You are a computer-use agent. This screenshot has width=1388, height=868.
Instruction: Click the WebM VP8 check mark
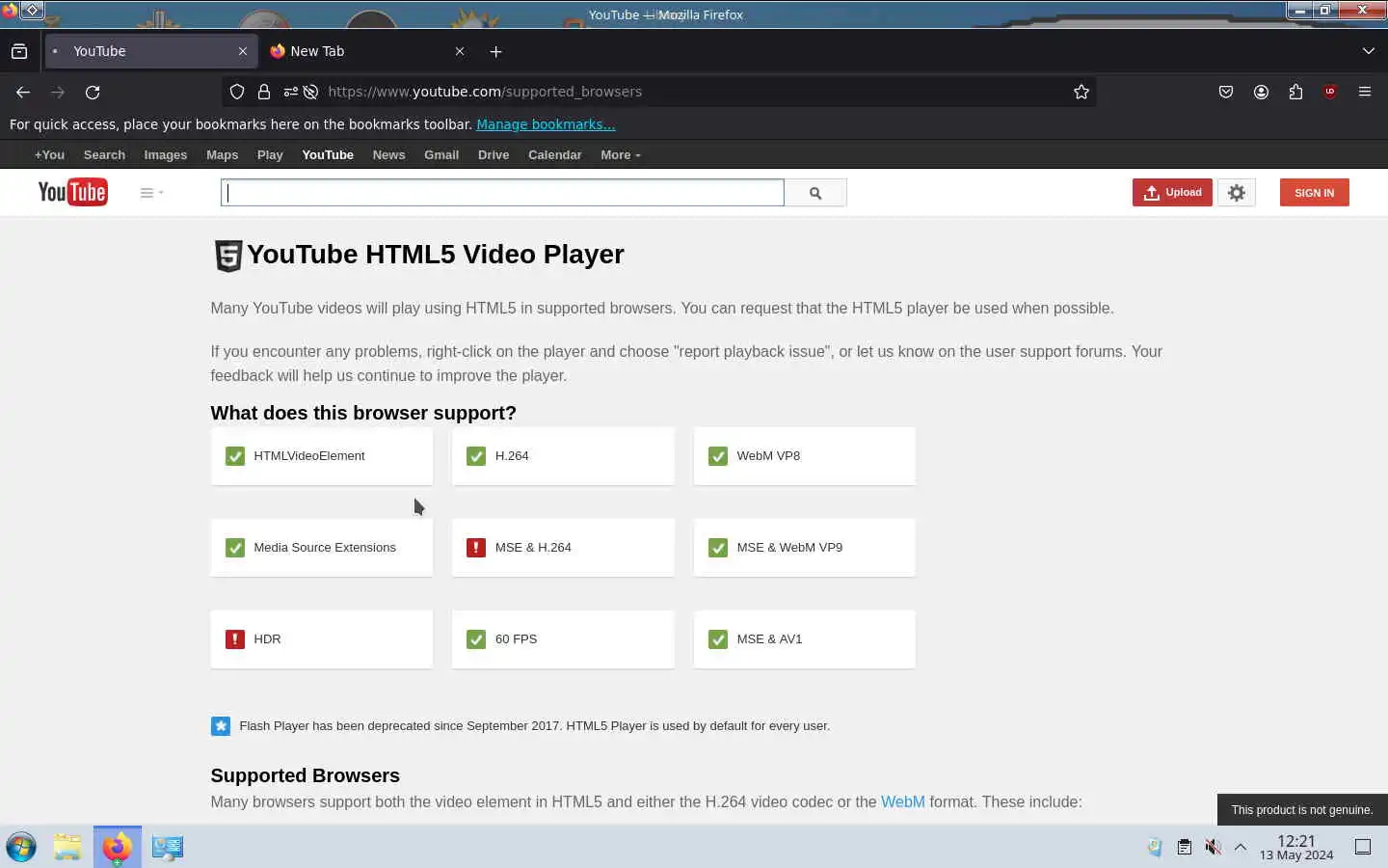tap(718, 456)
